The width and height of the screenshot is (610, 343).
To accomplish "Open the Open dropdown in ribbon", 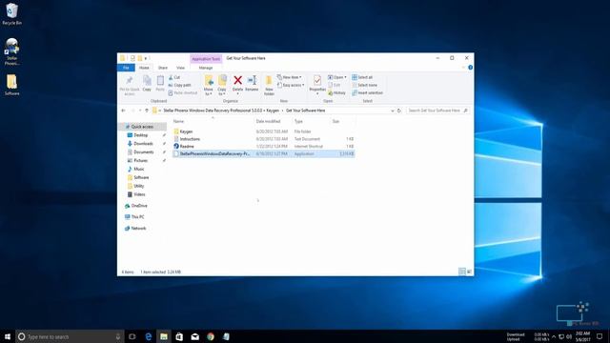I will click(x=336, y=77).
